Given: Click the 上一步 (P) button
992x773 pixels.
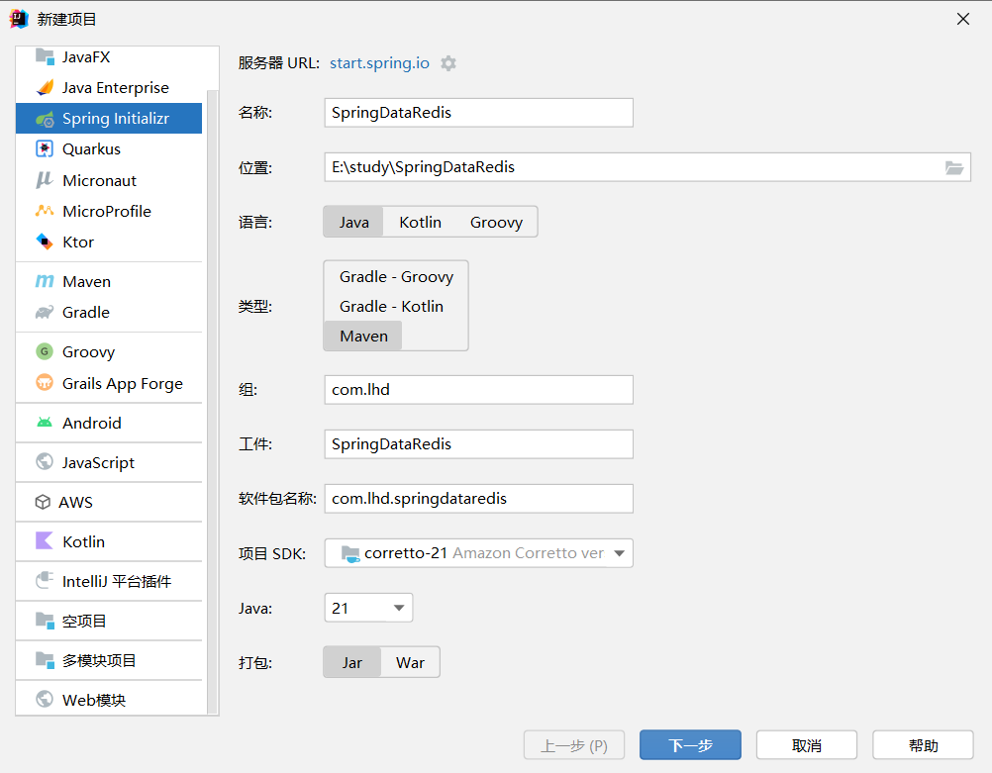Looking at the screenshot, I should pos(574,744).
